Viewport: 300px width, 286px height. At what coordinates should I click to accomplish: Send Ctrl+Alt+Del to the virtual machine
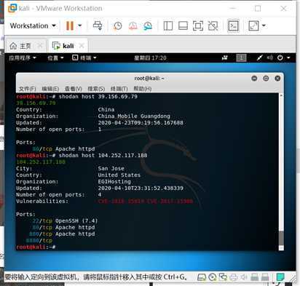[98, 25]
